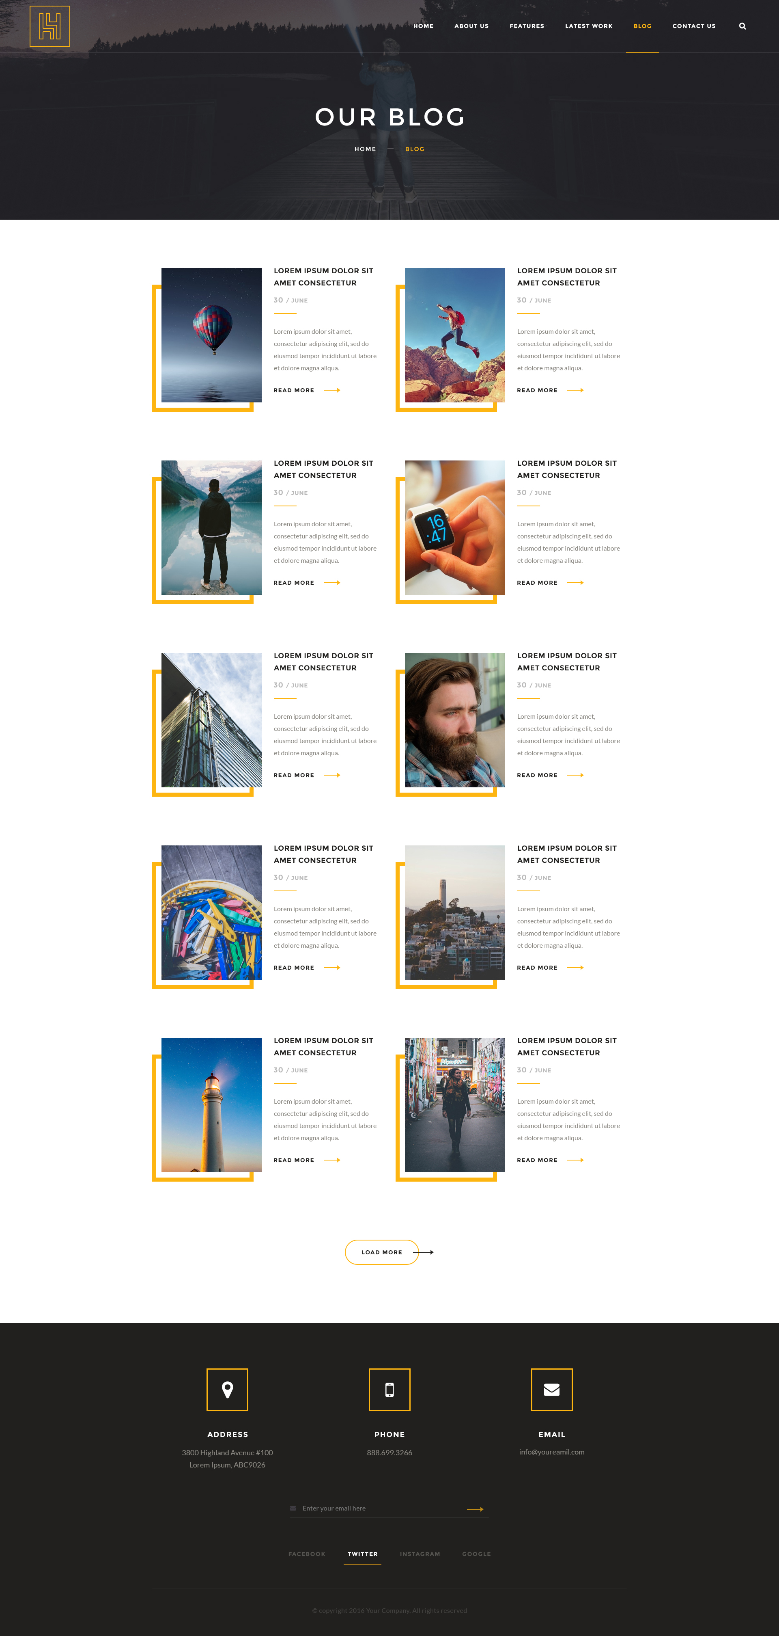Click the search magnifier icon in header
The width and height of the screenshot is (779, 1636).
pyautogui.click(x=742, y=26)
